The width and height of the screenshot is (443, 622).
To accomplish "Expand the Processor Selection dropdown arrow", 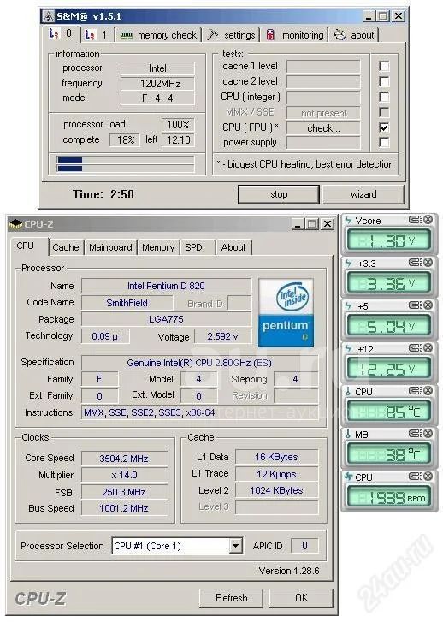I will [x=235, y=546].
